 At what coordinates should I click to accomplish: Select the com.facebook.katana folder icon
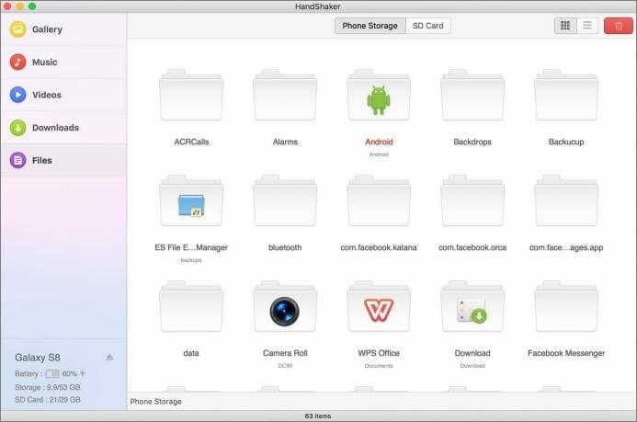pos(379,201)
